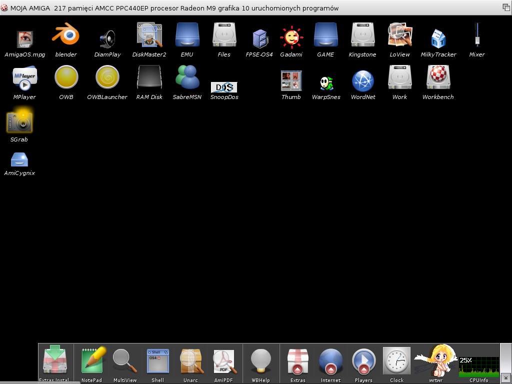The height and width of the screenshot is (384, 512).
Task: Select the Gadami sun icon
Action: pyautogui.click(x=291, y=37)
